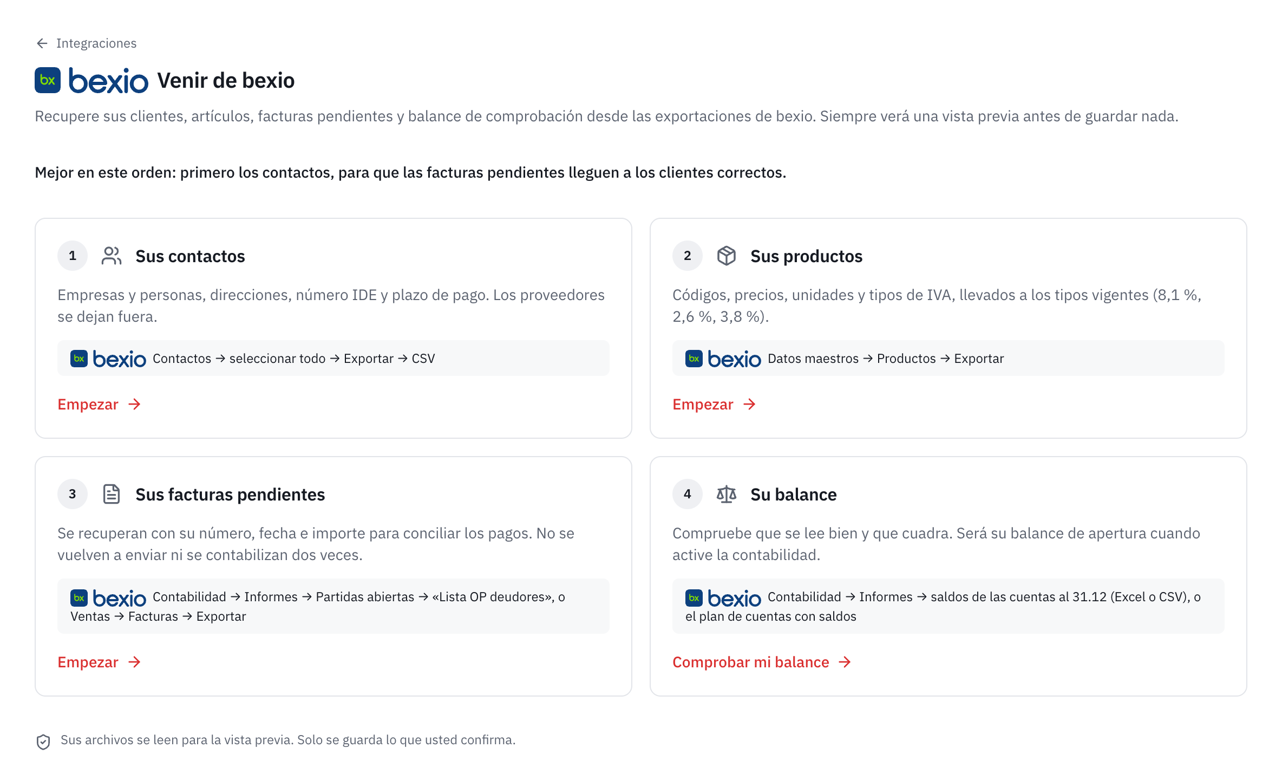The width and height of the screenshot is (1282, 767).
Task: Go back to Integraciones
Action: (x=86, y=43)
